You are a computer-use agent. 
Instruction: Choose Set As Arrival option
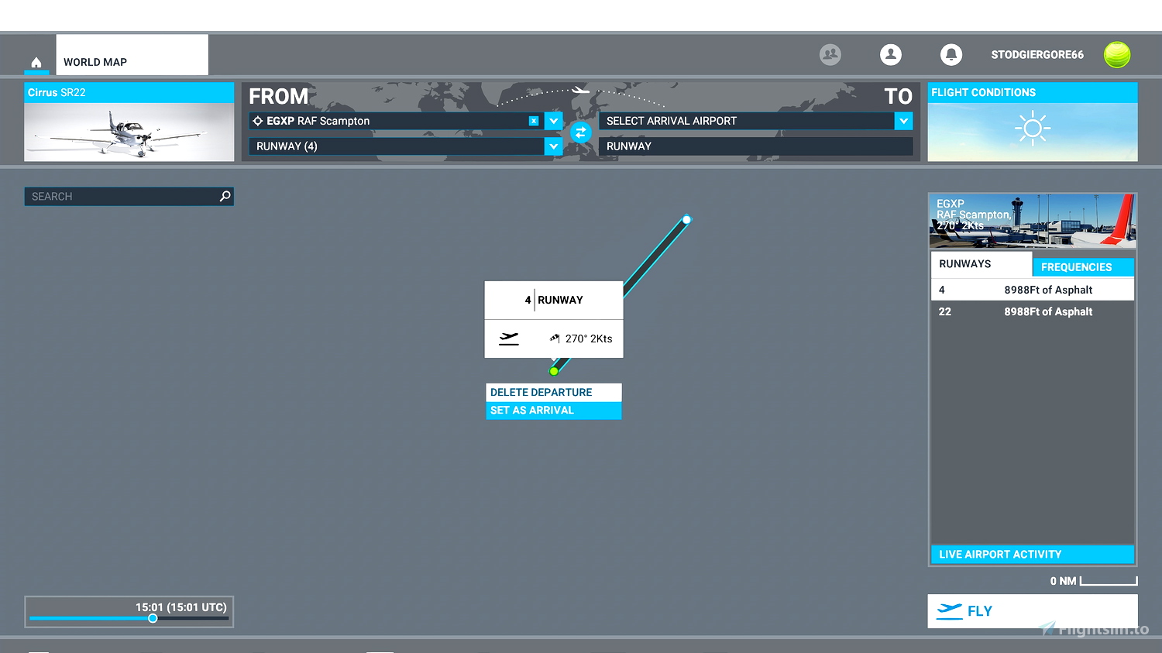click(553, 411)
